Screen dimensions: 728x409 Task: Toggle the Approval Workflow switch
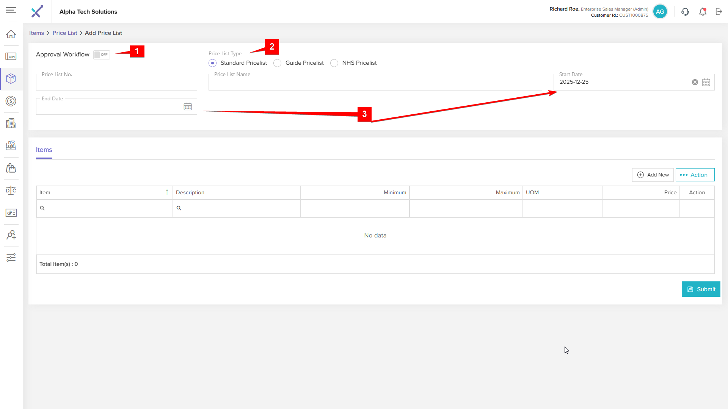[101, 55]
